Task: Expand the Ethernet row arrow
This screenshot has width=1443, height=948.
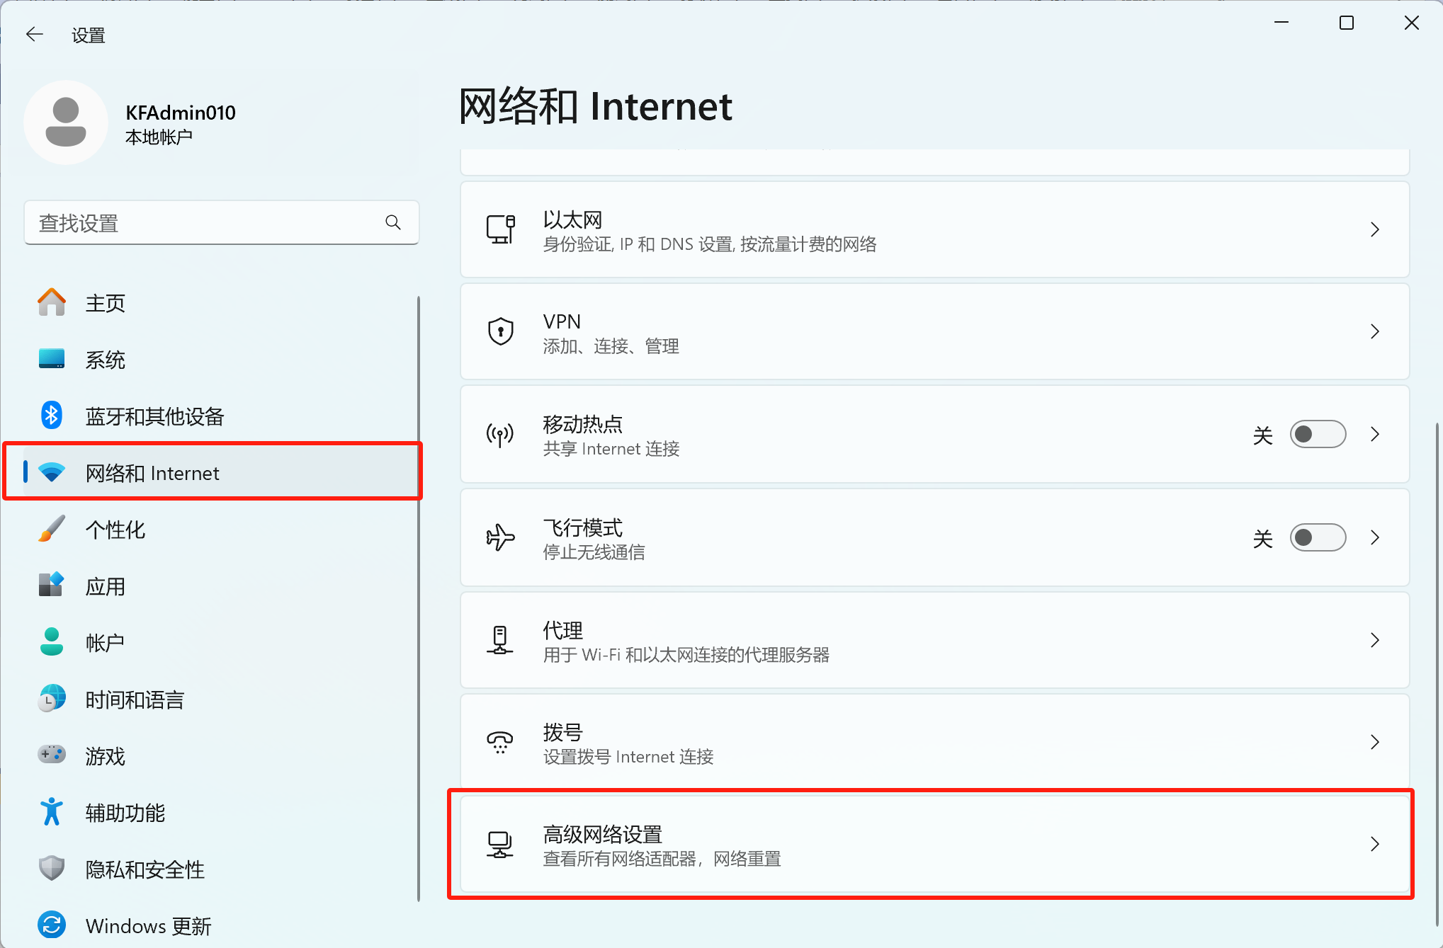Action: (1375, 229)
